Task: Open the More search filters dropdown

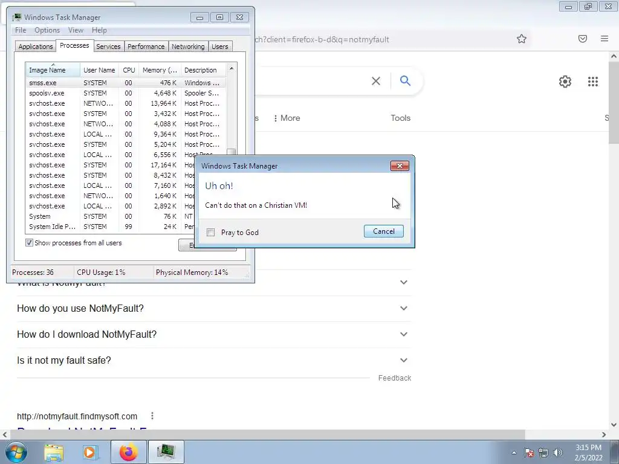Action: point(287,118)
